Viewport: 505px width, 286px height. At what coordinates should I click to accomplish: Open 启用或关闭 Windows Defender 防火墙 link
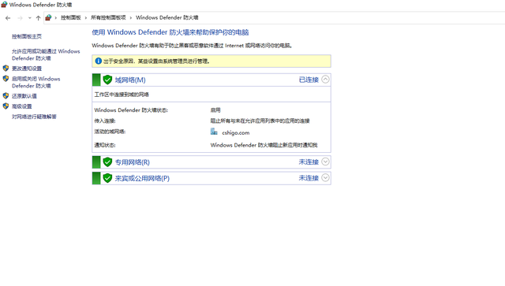click(x=36, y=83)
